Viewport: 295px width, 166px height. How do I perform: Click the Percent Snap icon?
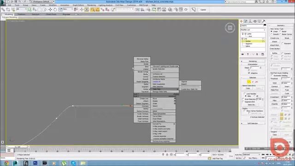click(102, 10)
